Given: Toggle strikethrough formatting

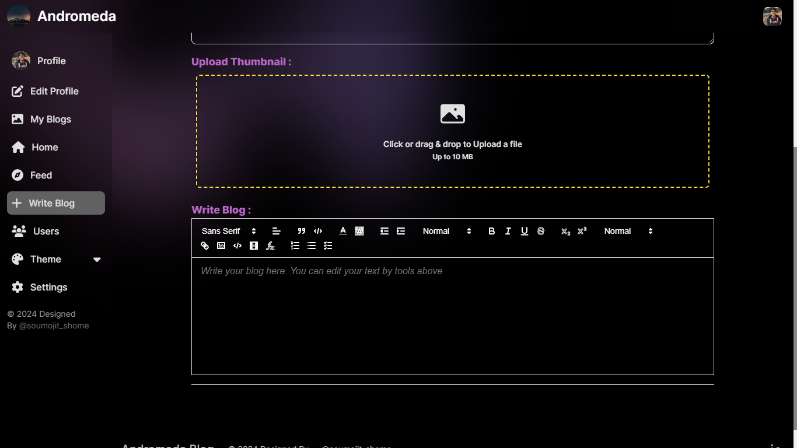Looking at the screenshot, I should click(541, 231).
